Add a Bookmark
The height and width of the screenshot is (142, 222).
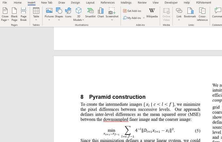[190, 13]
